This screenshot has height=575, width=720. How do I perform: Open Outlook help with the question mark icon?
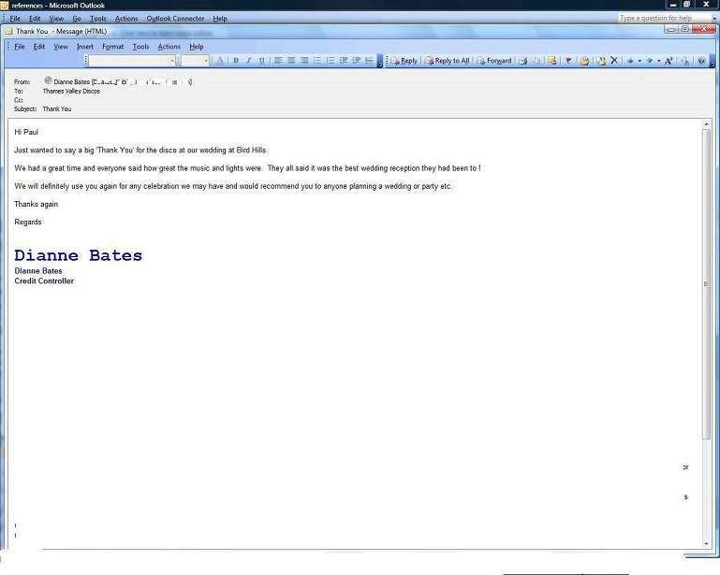(701, 61)
